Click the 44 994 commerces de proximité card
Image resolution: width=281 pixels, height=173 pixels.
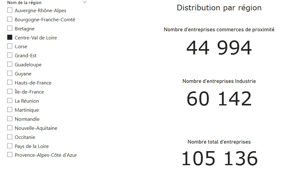pos(219,48)
